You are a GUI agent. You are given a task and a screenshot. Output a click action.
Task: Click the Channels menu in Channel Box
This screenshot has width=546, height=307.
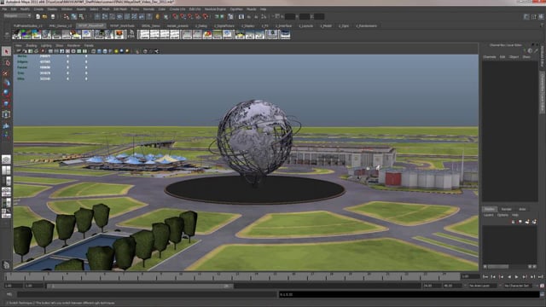pos(489,57)
